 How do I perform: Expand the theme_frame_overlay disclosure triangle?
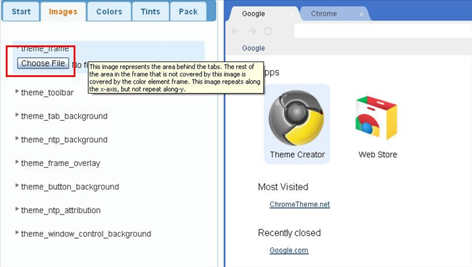(x=17, y=162)
